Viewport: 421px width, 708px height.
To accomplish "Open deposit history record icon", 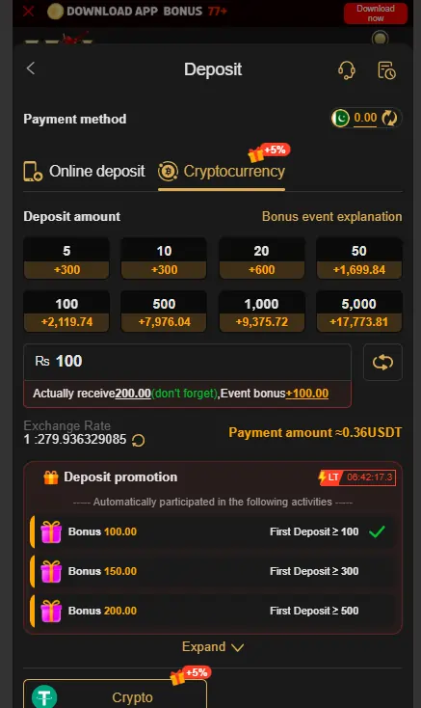I will coord(386,70).
